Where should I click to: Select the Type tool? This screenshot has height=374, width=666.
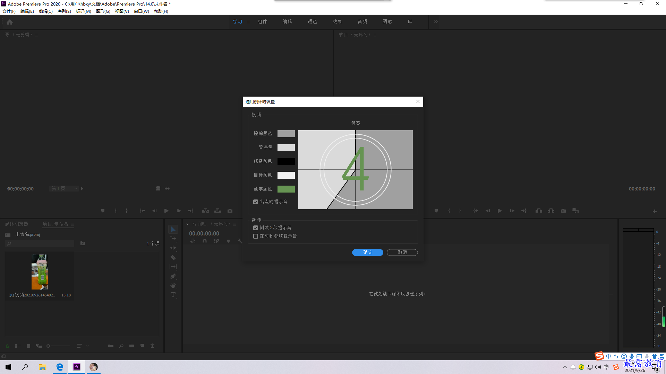click(173, 295)
